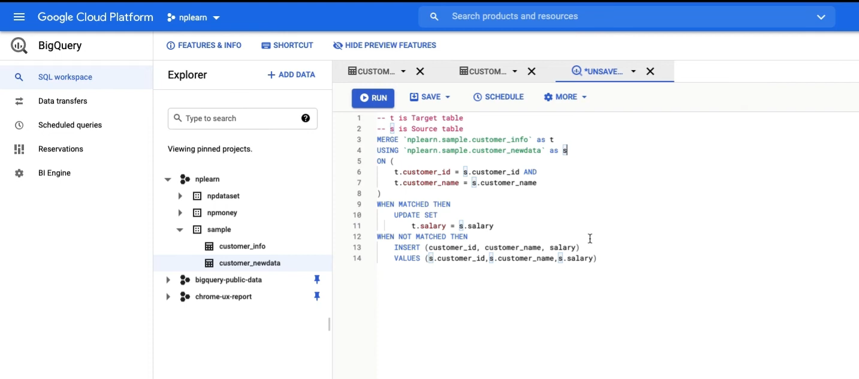Select customer_info table in tree
The image size is (859, 379).
(243, 246)
